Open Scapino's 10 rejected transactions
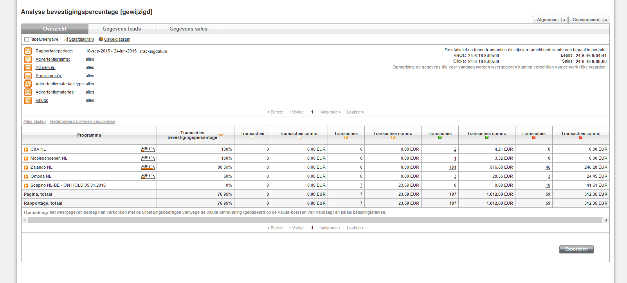 coord(548,186)
